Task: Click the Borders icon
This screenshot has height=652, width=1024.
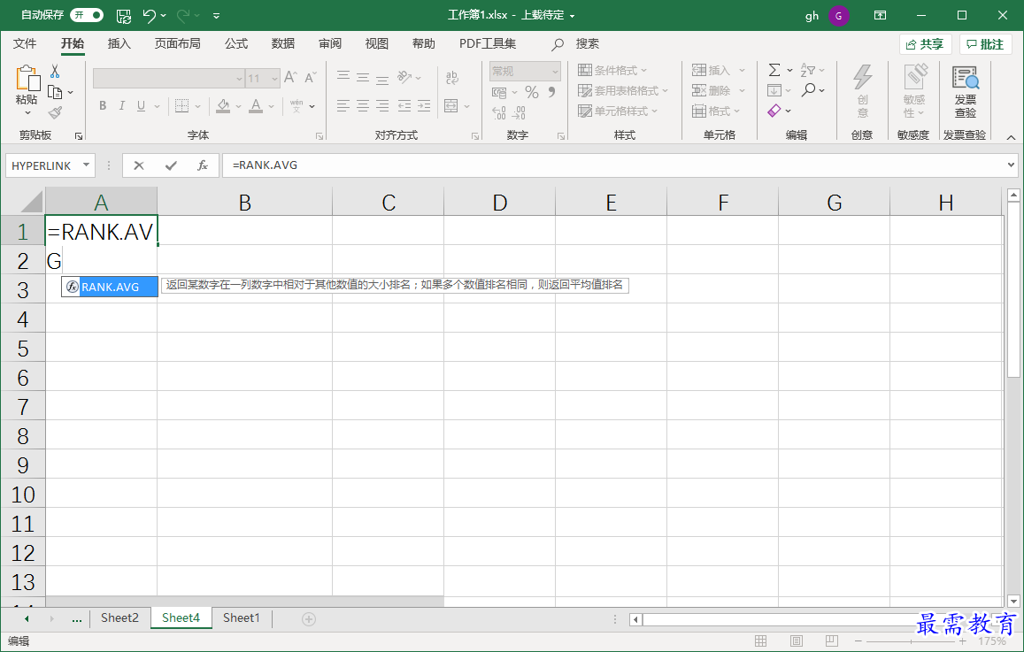Action: pyautogui.click(x=182, y=106)
